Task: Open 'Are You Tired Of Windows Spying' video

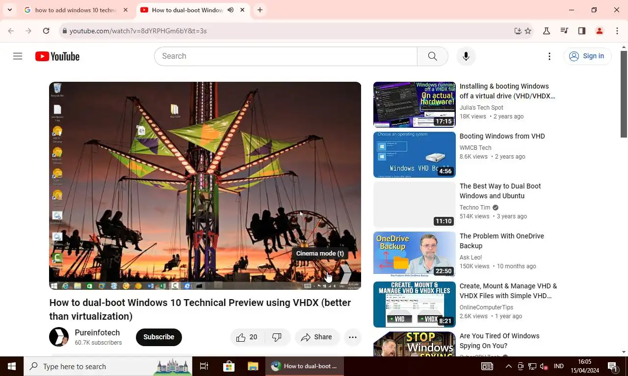Action: [499, 341]
